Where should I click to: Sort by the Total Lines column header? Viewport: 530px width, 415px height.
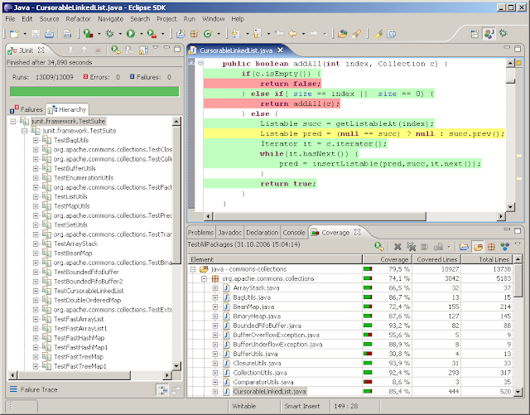click(x=487, y=259)
